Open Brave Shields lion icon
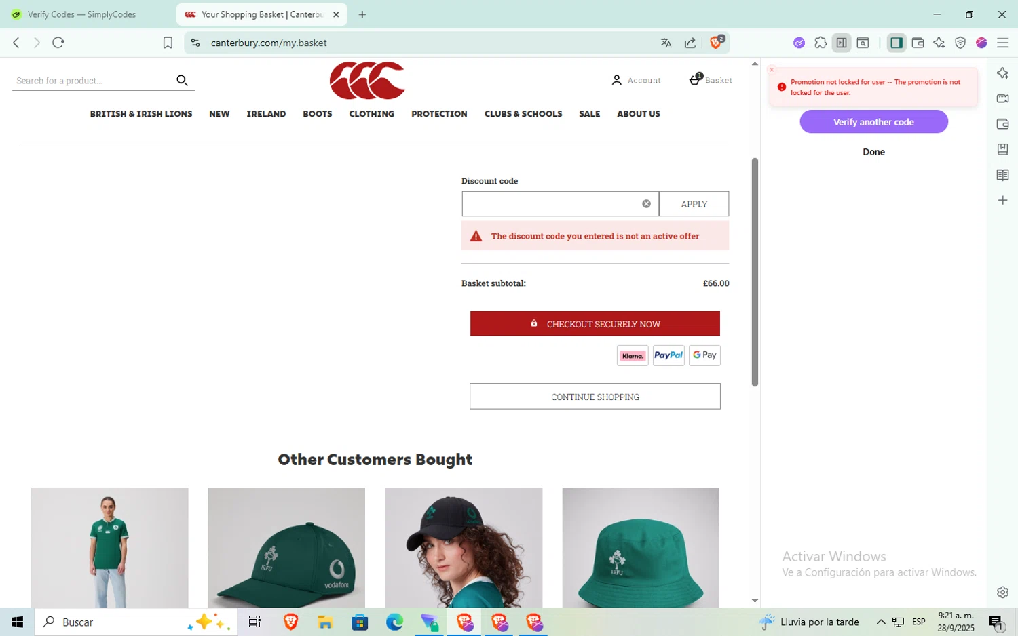 point(716,42)
